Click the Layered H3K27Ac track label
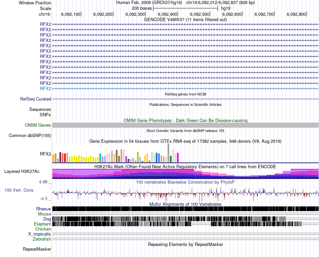The image size is (319, 257). pos(22,171)
